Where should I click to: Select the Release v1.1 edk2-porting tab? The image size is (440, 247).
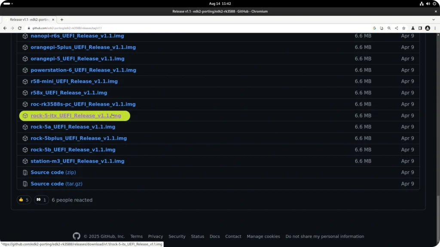click(x=30, y=20)
